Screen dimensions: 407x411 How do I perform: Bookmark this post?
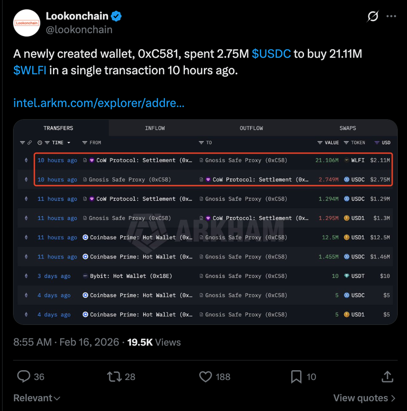tap(296, 377)
